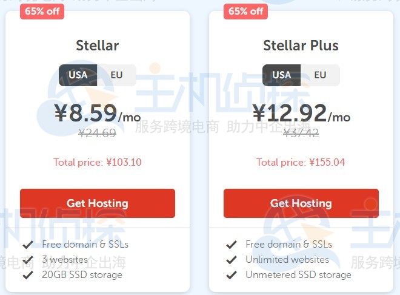Click checkmark icon next to 20GB SSD storage

point(27,275)
